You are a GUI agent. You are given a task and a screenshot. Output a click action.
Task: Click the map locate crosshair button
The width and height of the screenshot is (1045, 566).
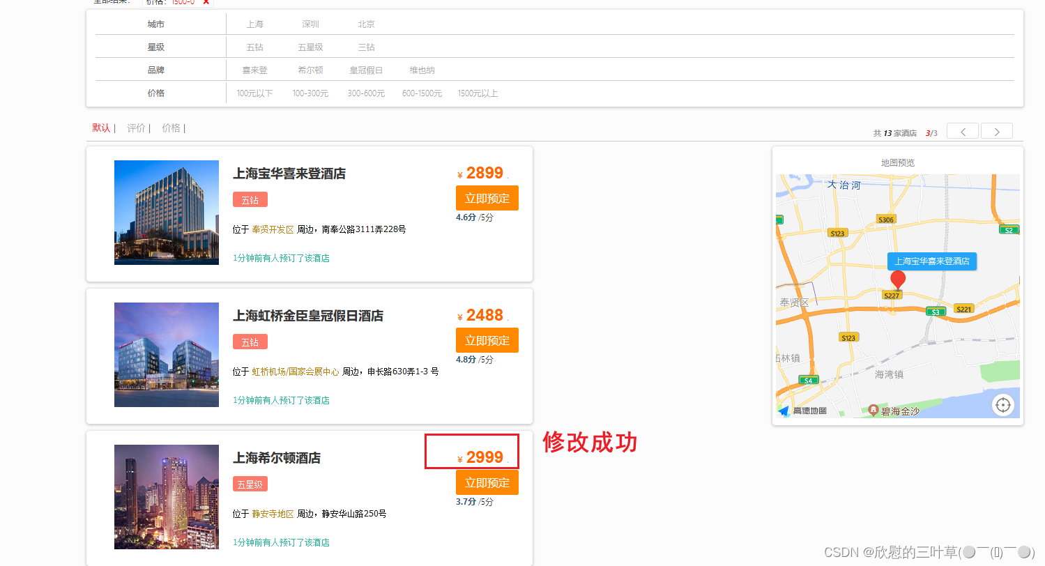tap(1003, 404)
